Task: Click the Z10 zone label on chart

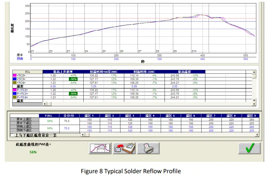Action: tap(194, 51)
